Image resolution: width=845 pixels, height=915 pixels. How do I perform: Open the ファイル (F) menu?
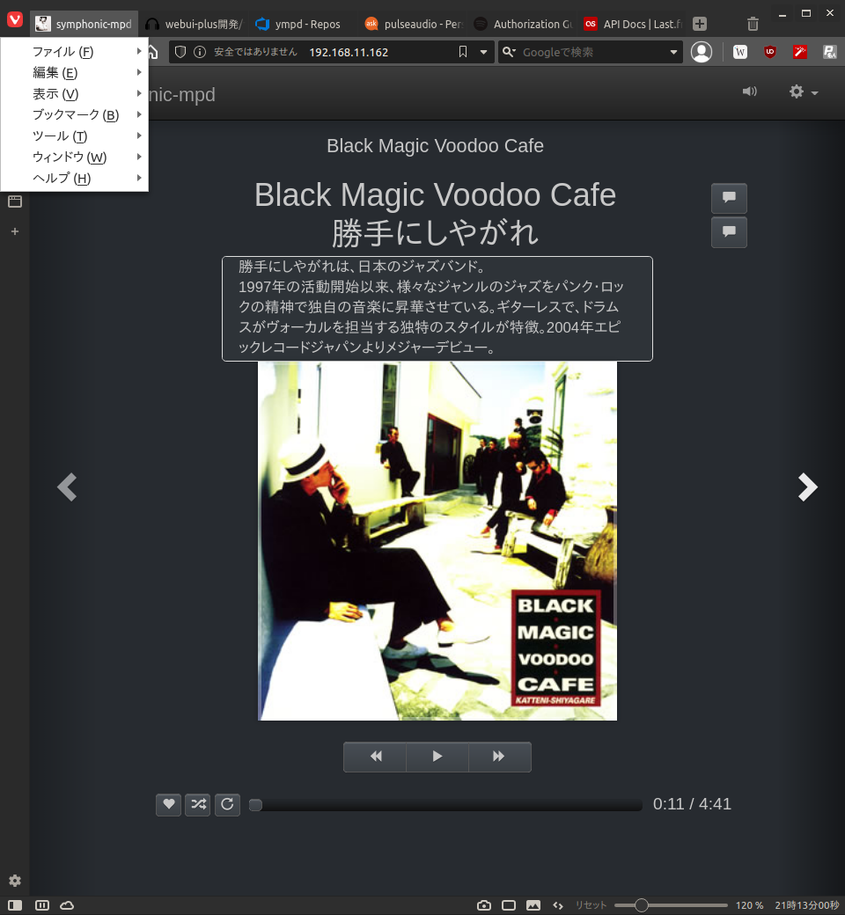point(74,51)
